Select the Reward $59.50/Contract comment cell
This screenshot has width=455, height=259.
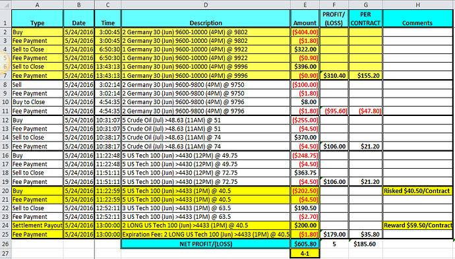tap(417, 225)
